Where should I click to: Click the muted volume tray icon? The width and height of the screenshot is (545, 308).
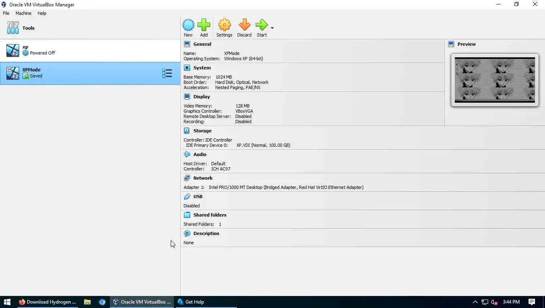[495, 302]
